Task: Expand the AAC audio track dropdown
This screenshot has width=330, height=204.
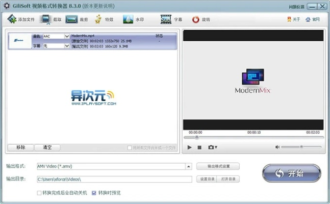Action: [x=67, y=37]
